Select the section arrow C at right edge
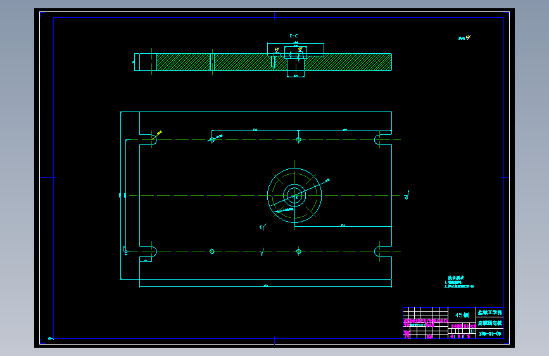 pyautogui.click(x=407, y=195)
